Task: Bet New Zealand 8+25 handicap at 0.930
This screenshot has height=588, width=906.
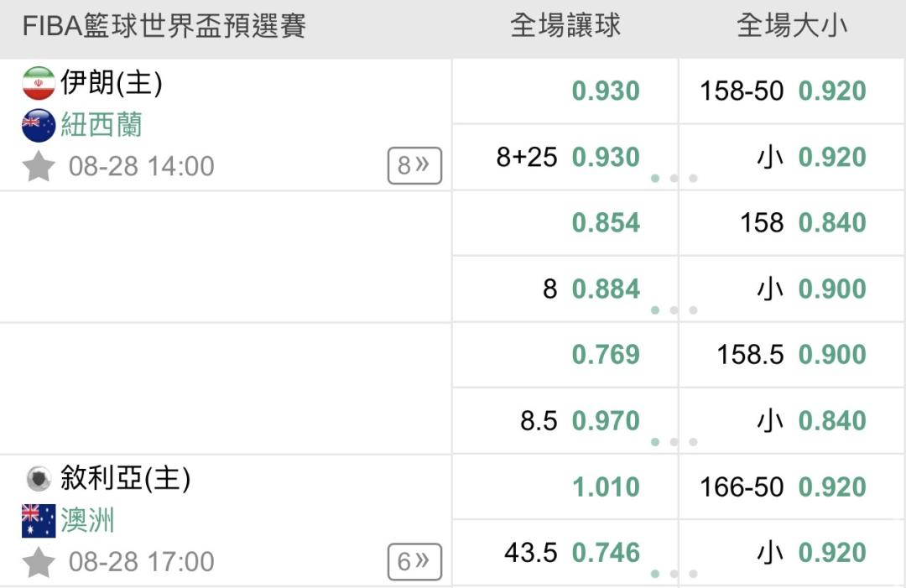Action: point(565,157)
